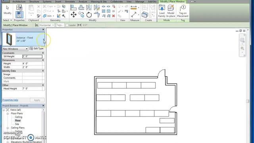Click the Load Family icon
This screenshot has width=254, height=143.
tap(162, 11)
